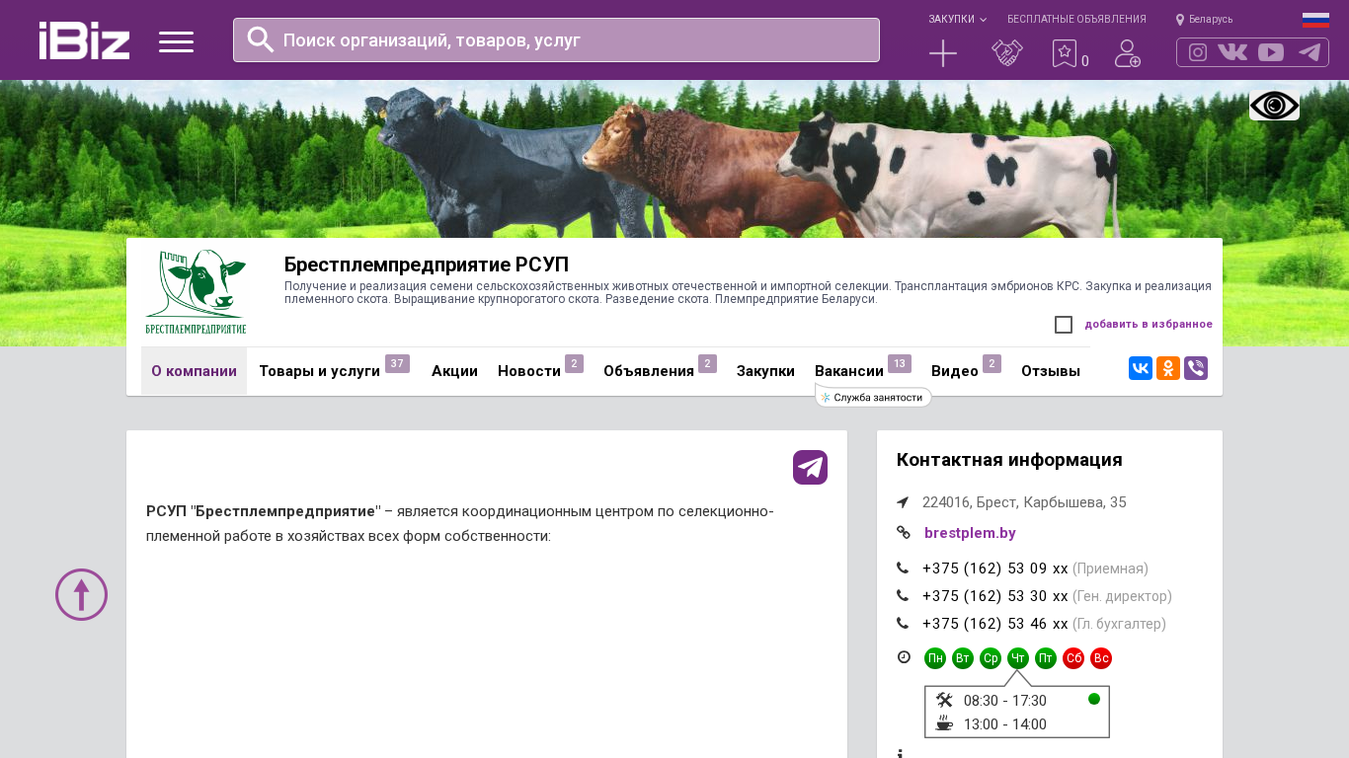Open iBiz YouTube channel

1271,52
